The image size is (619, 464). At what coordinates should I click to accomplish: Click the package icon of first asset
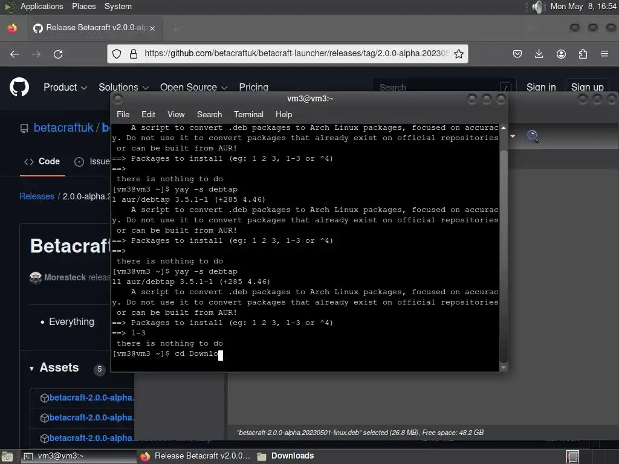coord(45,398)
